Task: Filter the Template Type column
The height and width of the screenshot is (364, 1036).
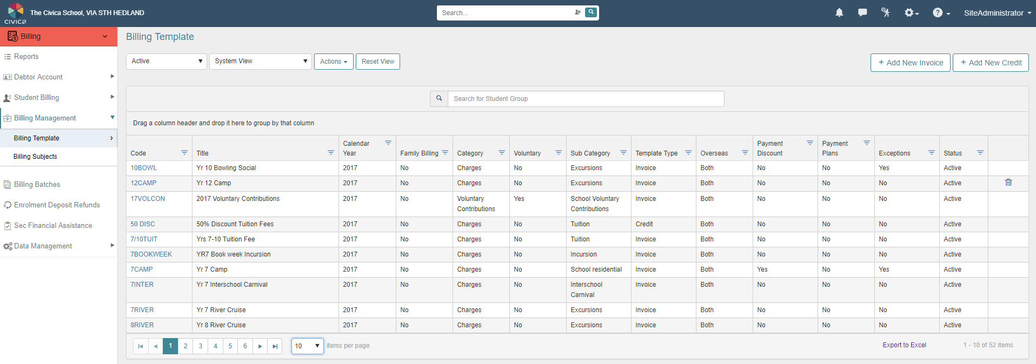Action: click(x=688, y=153)
